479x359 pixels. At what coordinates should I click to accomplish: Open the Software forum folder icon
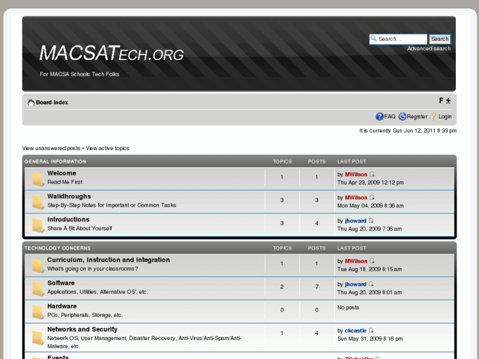click(38, 289)
